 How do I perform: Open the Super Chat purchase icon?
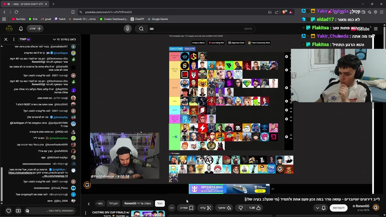(x=18, y=211)
